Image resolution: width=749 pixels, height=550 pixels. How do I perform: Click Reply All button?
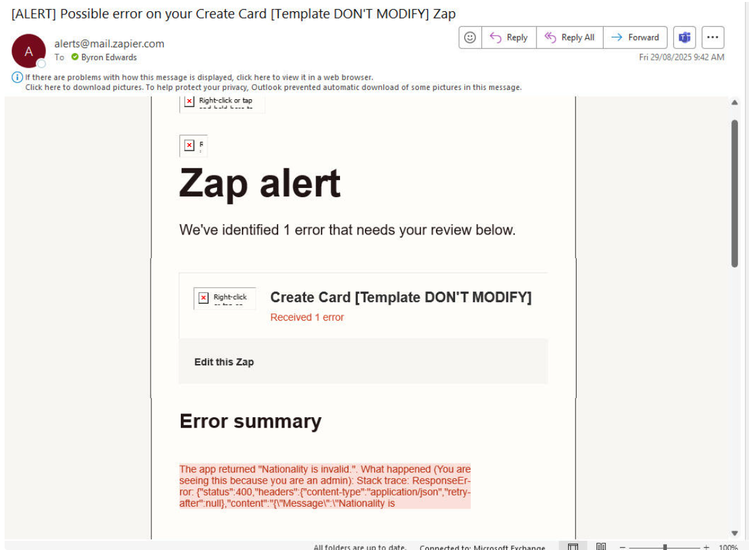tap(569, 37)
